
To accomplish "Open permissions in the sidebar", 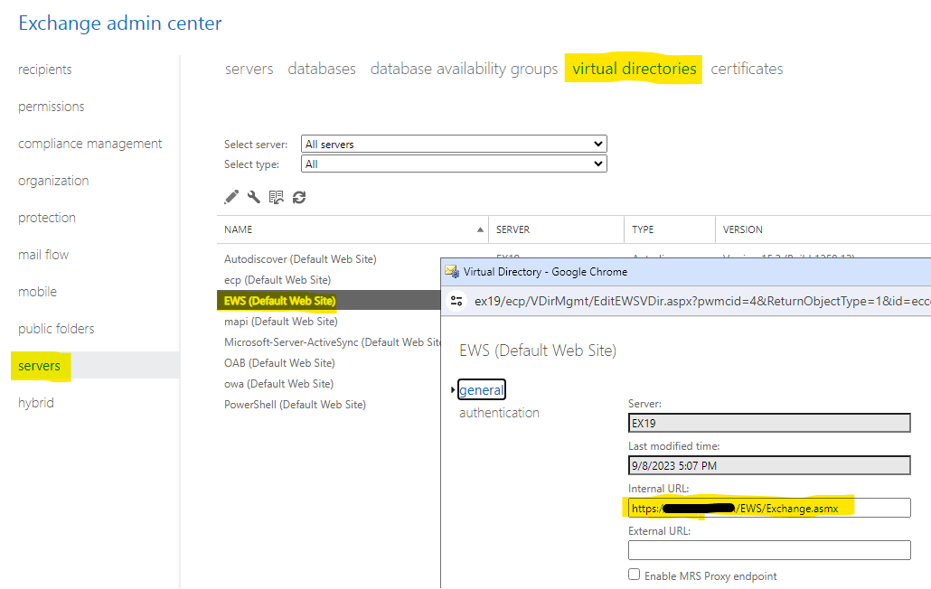I will click(51, 107).
